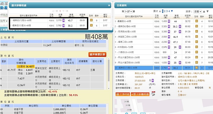Click purple price icon beside 2,762 in popup
This screenshot has width=213, height=114.
[x=63, y=25]
